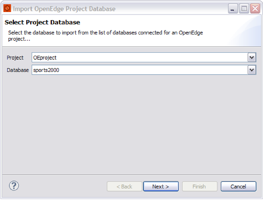Expand the Database dropdown arrow
The height and width of the screenshot is (200, 263).
tap(252, 70)
